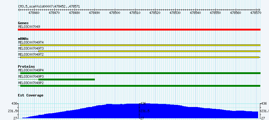Click ruler position 478500
The height and width of the screenshot is (120, 269).
pos(115,12)
